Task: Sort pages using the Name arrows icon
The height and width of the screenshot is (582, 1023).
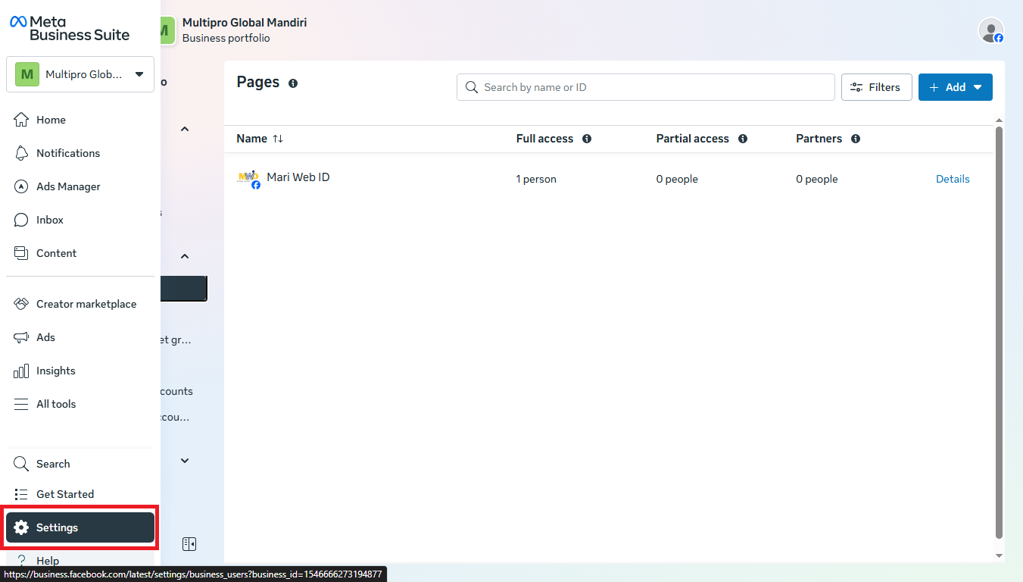Action: point(278,139)
